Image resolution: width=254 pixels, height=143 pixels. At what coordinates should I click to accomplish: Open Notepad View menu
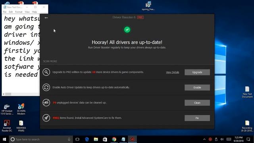(27, 12)
